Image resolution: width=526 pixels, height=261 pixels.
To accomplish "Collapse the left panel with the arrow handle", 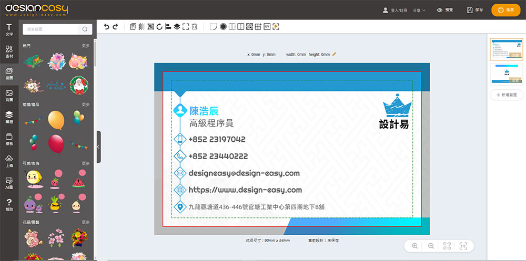I will (98, 147).
